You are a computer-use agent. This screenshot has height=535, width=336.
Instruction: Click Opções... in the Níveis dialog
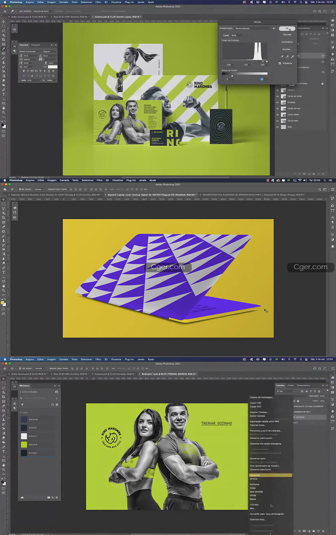pos(287,49)
